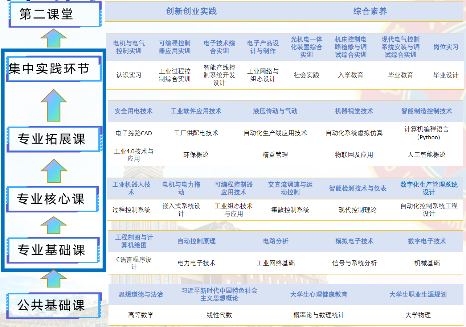Click 工业网络与组态设计 cell
The height and width of the screenshot is (327, 466).
coord(263,75)
